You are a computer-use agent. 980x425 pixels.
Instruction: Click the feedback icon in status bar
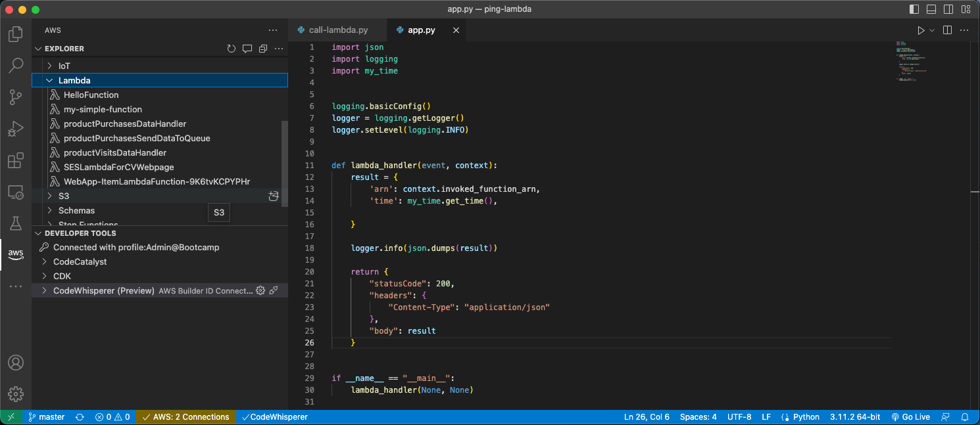click(945, 417)
